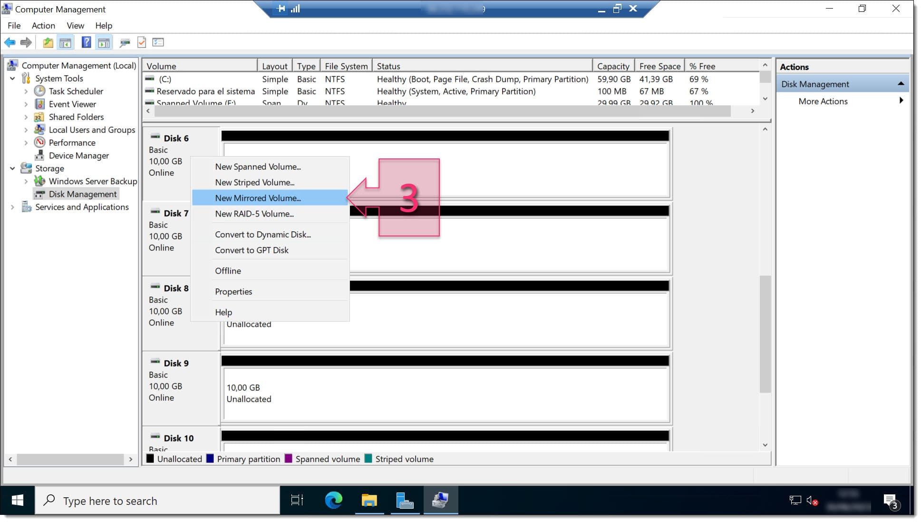Select Reservado para el sistema volume row
921x522 pixels.
click(451, 91)
